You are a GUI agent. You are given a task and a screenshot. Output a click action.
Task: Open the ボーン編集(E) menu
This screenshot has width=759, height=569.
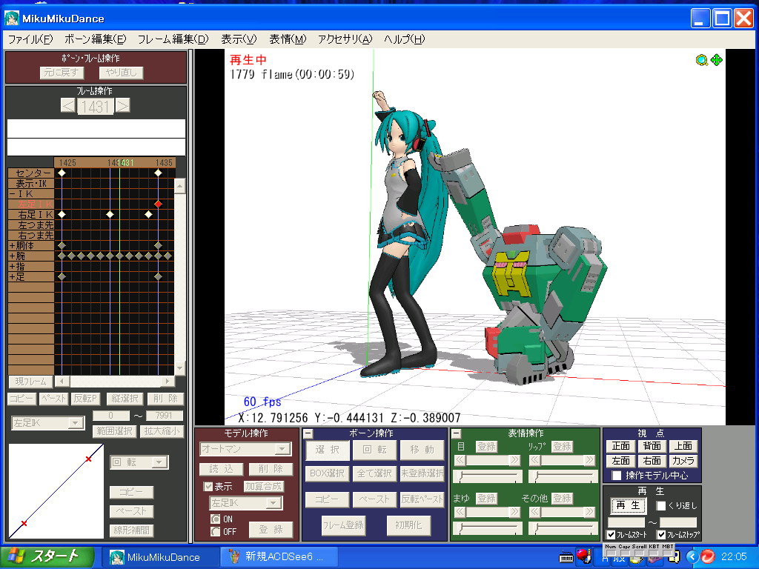pos(96,39)
